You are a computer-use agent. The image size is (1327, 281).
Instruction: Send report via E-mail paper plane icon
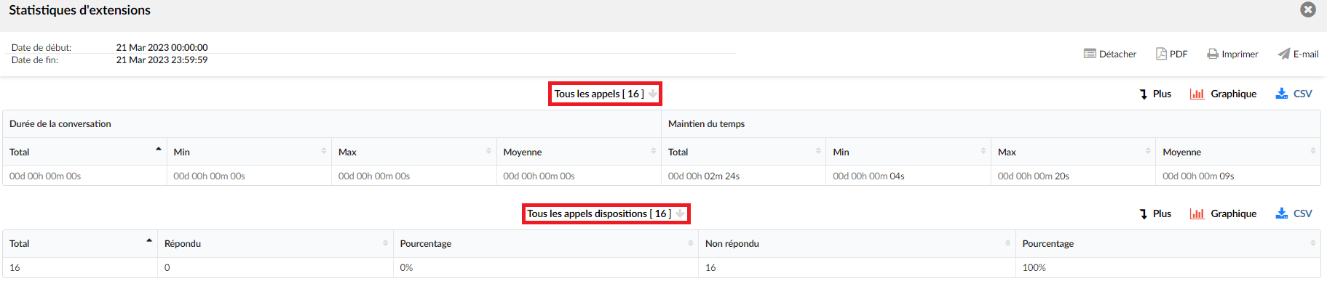(1284, 54)
